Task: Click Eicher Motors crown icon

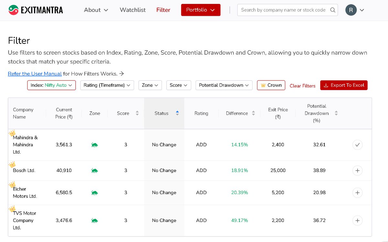Action: point(12,184)
